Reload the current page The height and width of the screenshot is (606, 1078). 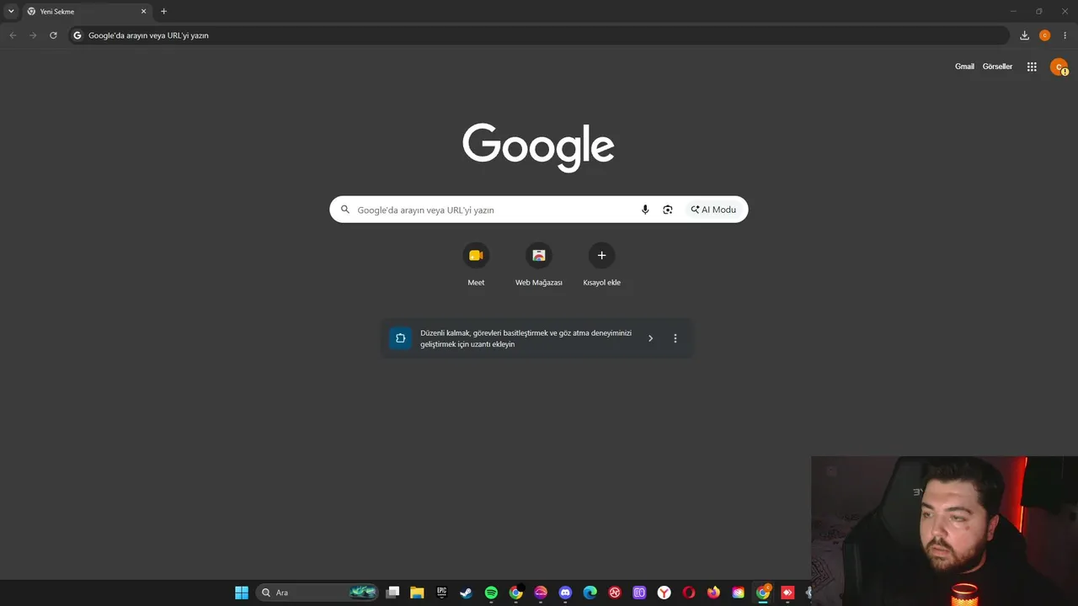[x=53, y=35]
